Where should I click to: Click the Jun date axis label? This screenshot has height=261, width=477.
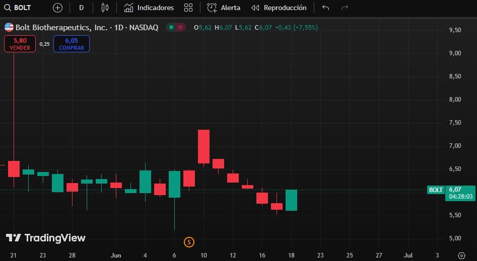[116, 255]
